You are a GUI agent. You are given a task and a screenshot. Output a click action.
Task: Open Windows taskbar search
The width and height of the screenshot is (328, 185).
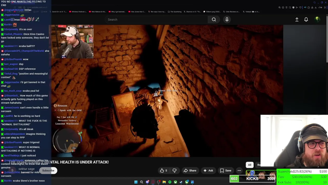point(141,182)
